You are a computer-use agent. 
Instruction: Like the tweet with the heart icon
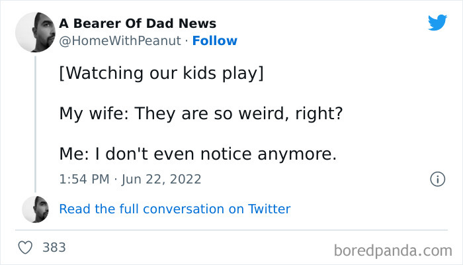tap(26, 248)
